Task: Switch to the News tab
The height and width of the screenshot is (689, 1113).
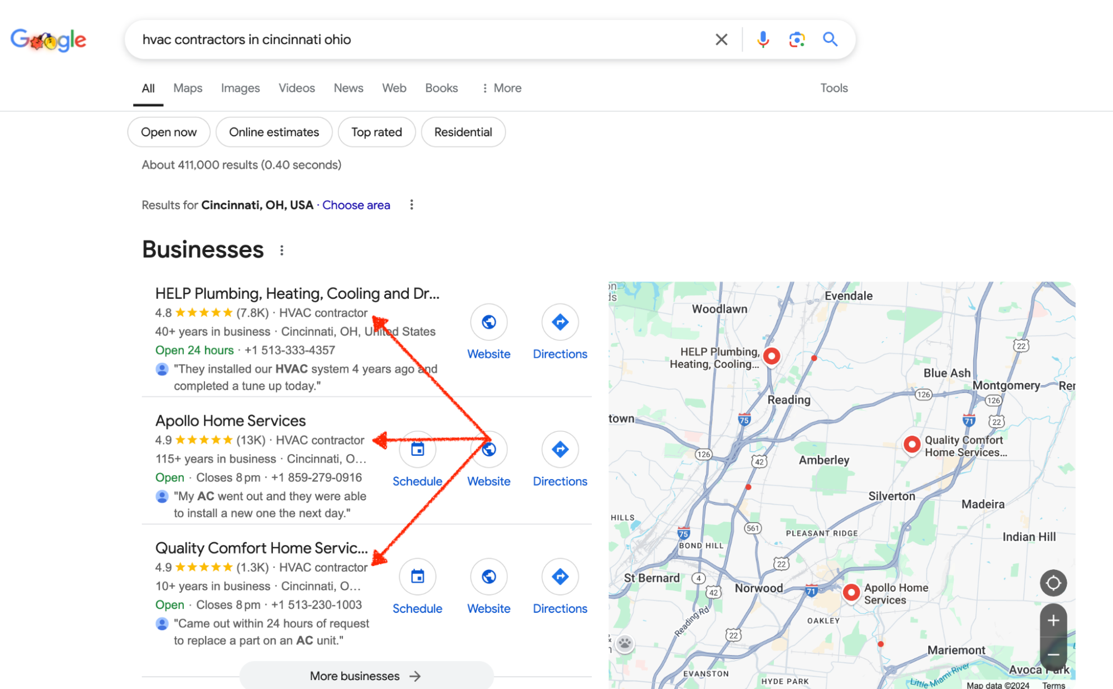Action: pos(348,87)
